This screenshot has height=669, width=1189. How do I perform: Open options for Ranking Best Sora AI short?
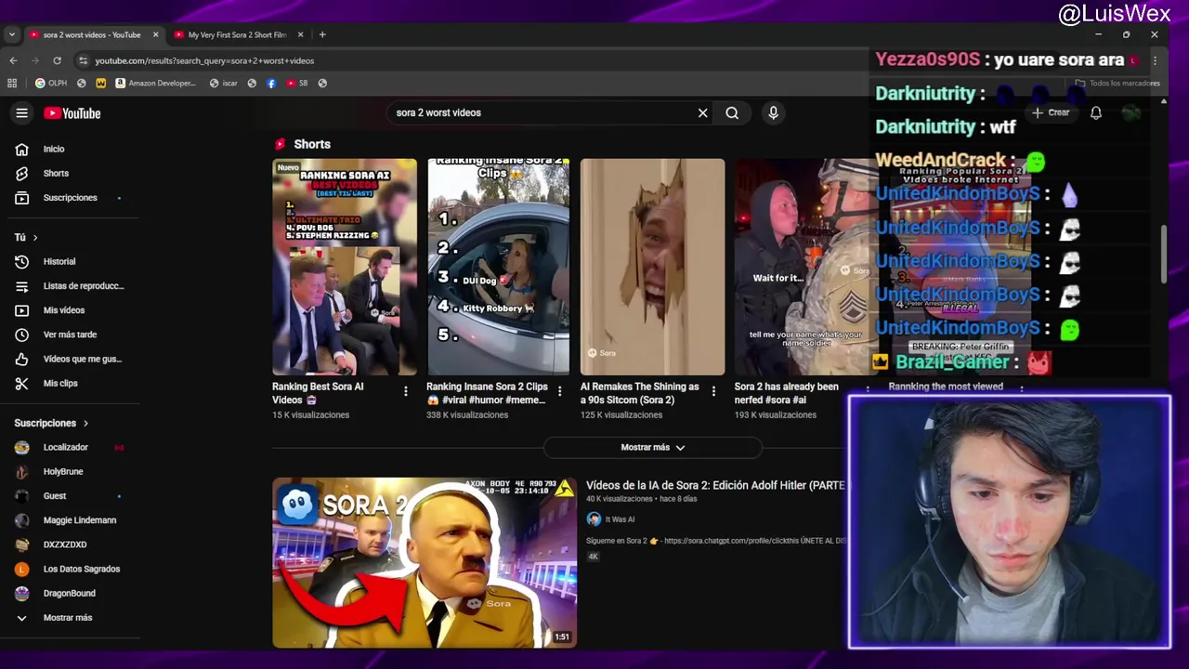(405, 391)
